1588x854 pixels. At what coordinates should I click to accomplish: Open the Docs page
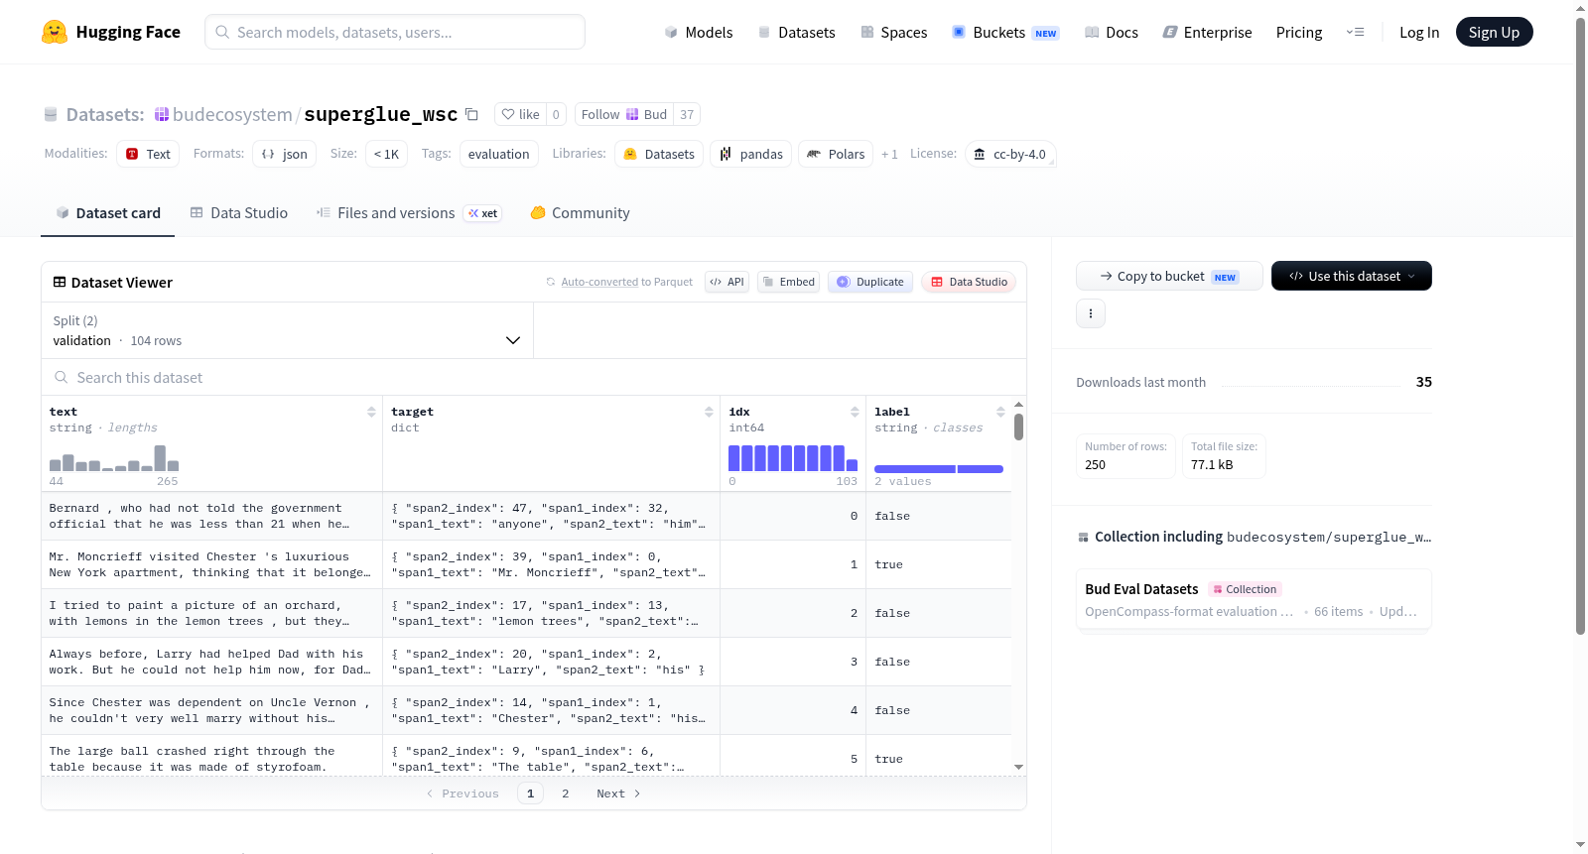pyautogui.click(x=1112, y=32)
